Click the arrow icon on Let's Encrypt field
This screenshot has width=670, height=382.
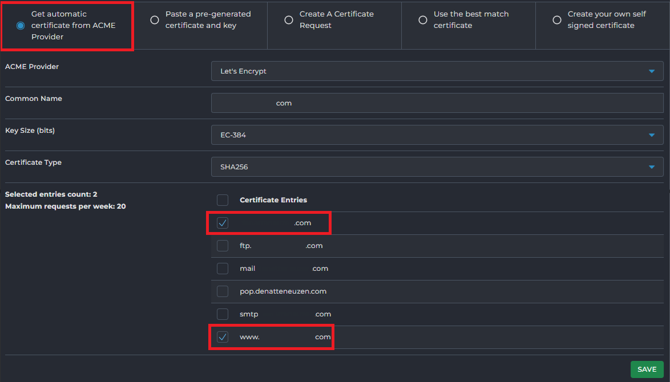(x=652, y=71)
